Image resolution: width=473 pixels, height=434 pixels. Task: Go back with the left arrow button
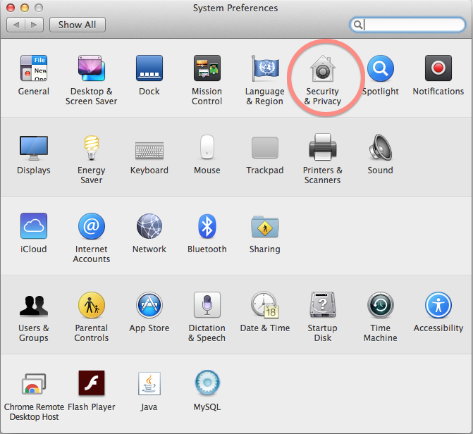click(16, 25)
